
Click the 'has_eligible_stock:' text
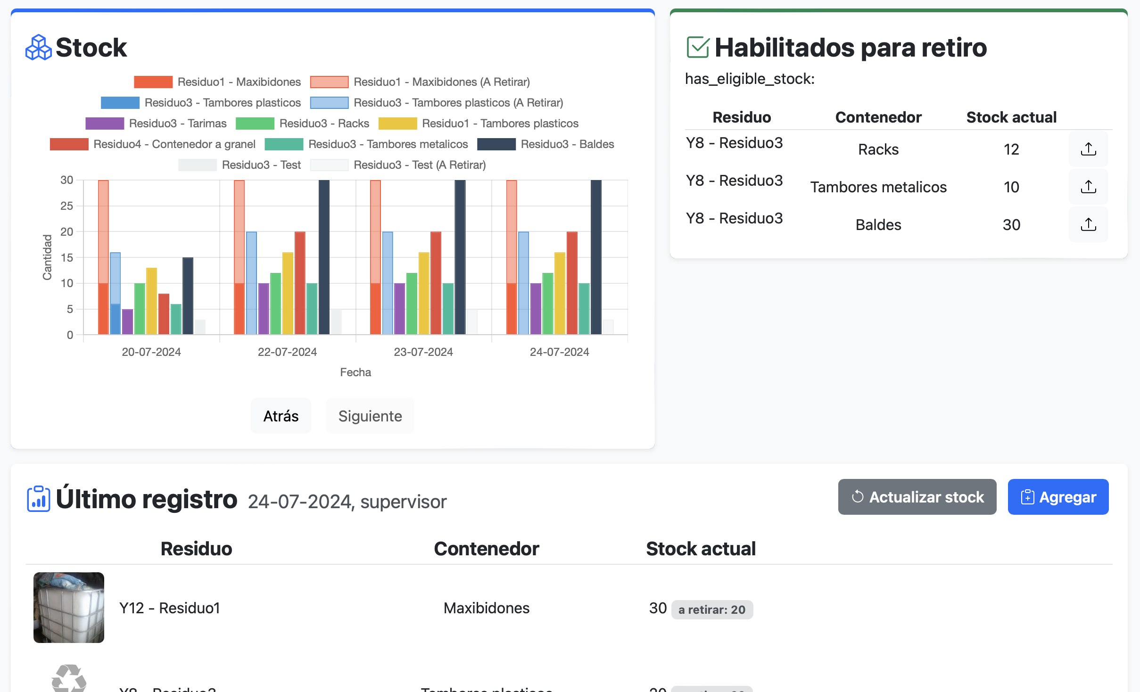tap(750, 79)
